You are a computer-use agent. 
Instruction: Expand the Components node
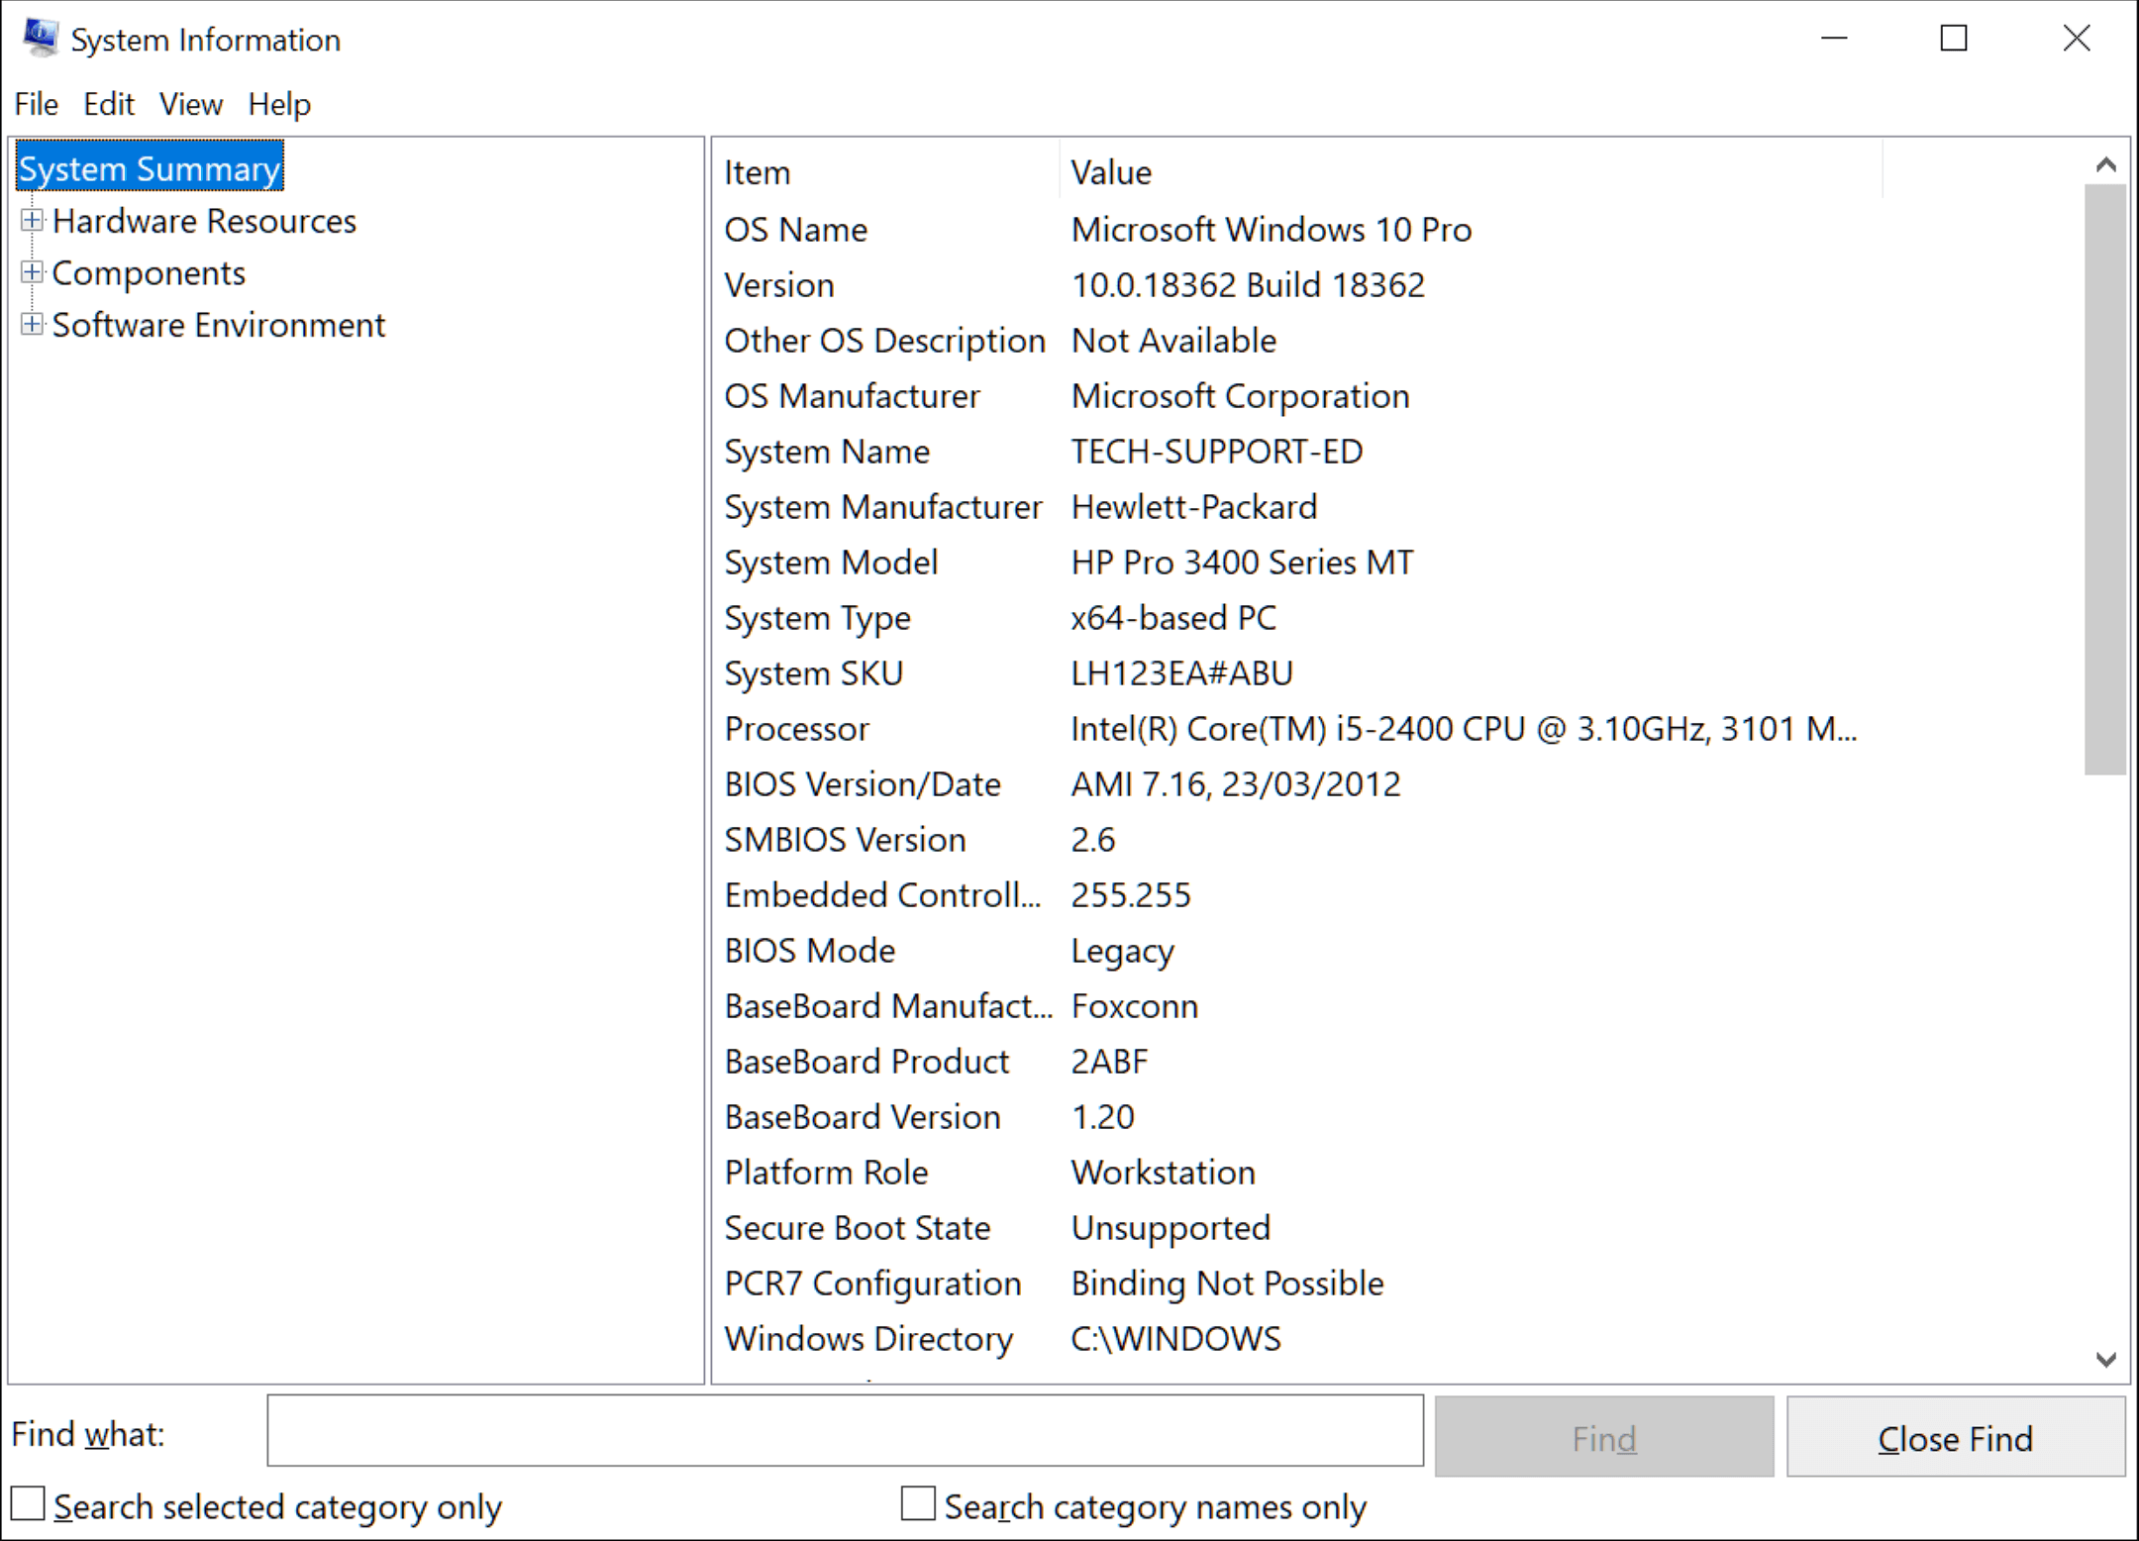click(33, 272)
